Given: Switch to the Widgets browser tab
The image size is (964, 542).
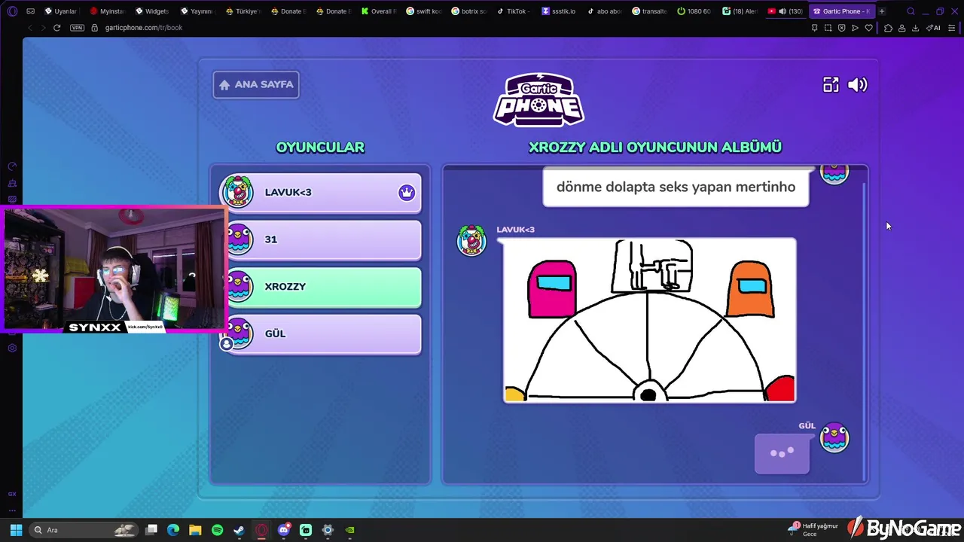Looking at the screenshot, I should pos(151,11).
